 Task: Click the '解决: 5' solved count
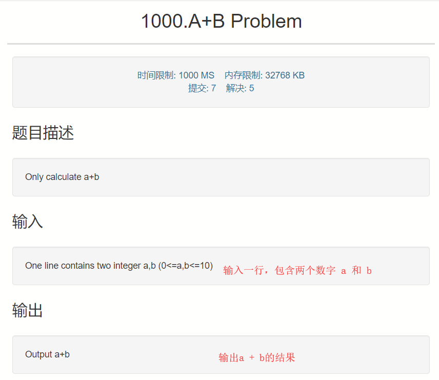(x=240, y=88)
